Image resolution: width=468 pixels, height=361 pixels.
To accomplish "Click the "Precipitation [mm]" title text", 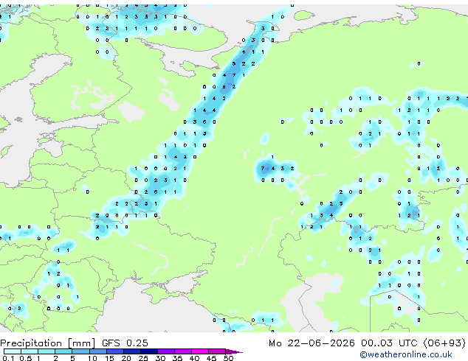I will [48, 343].
